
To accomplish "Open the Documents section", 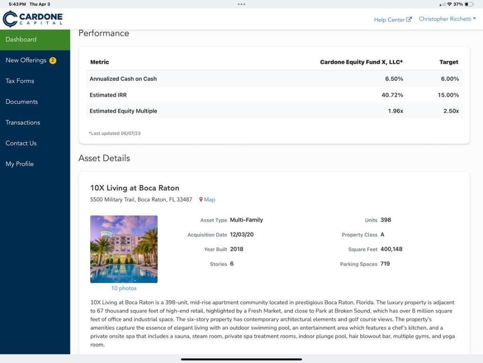I will (21, 102).
